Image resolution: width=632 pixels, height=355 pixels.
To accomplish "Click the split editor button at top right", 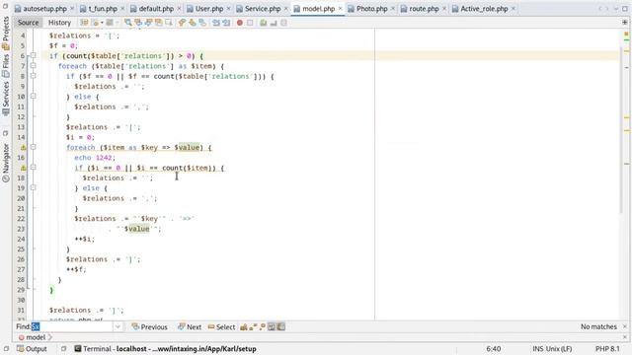I will pos(625,23).
